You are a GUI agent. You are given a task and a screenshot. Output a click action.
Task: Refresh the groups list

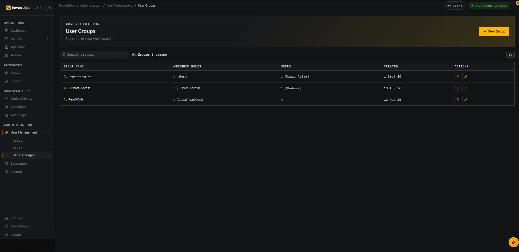click(x=510, y=55)
